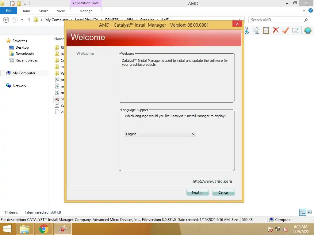This screenshot has width=314, height=235.
Task: Click the network icon in system tray
Action: 278,229
